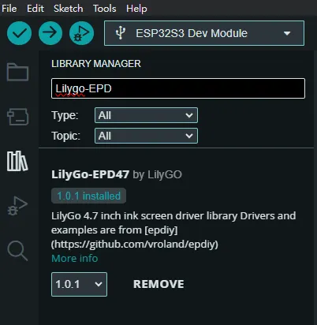Viewport: 317px width, 325px height.
Task: Open the Help menu
Action: coord(136,9)
